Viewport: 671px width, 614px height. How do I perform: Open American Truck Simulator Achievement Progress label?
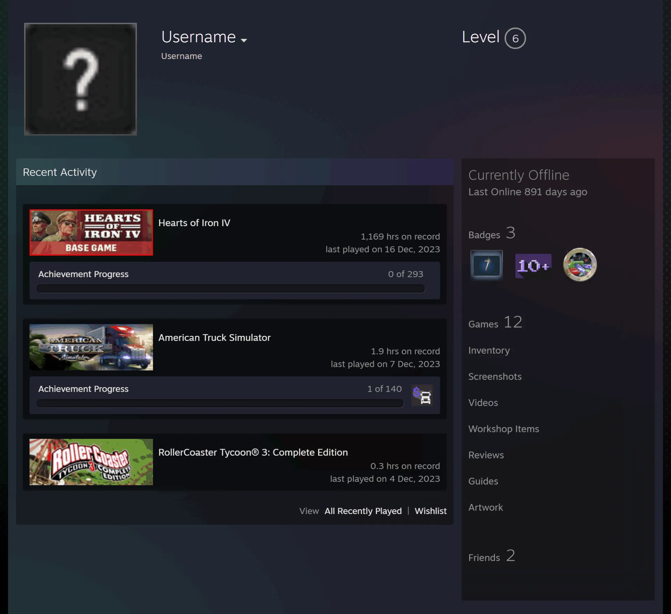(x=83, y=389)
